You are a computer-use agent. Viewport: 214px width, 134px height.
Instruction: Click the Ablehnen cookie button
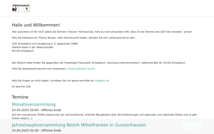tap(171, 126)
